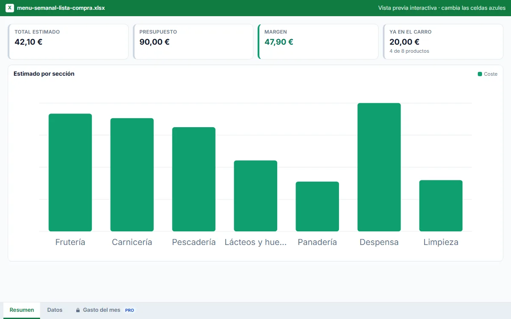Image resolution: width=511 pixels, height=319 pixels.
Task: Click the MARGEN card heading
Action: [276, 32]
